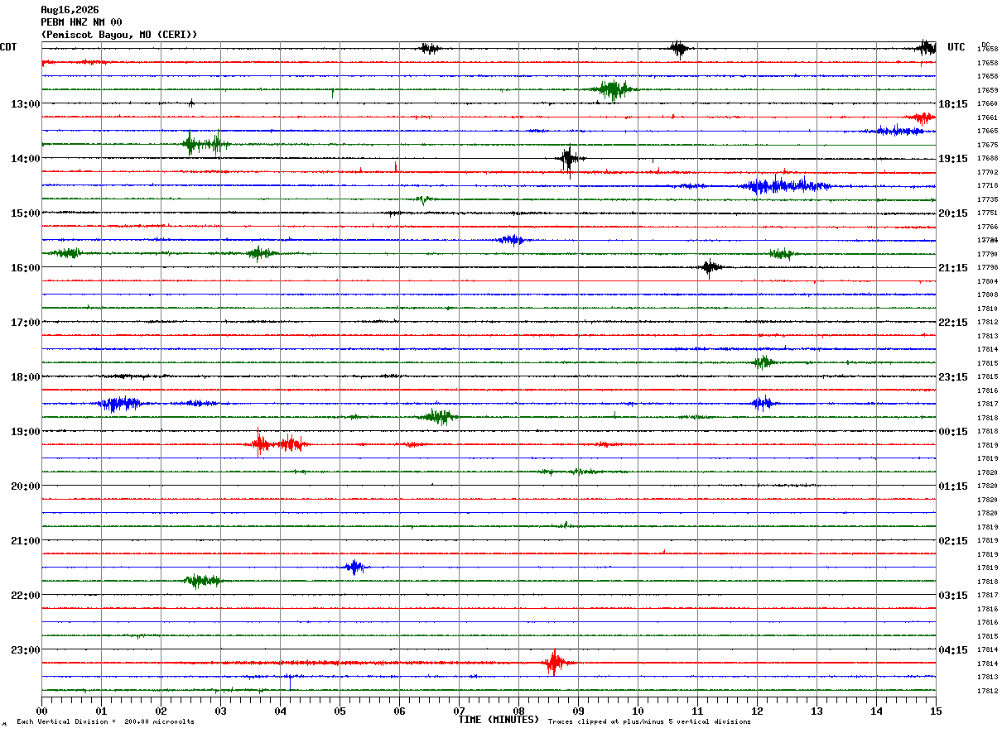Select the small blue burst on the 21:30 trace
1002x733 pixels.
tap(354, 567)
